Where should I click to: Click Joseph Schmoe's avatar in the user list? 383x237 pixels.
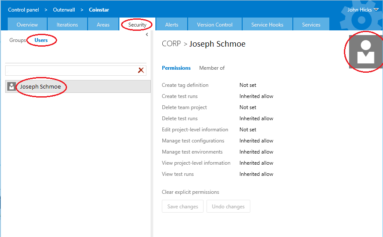pyautogui.click(x=12, y=86)
